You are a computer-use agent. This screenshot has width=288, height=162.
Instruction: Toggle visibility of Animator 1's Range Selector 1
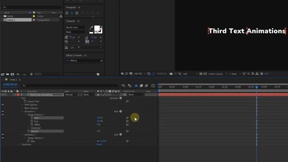tap(3, 115)
